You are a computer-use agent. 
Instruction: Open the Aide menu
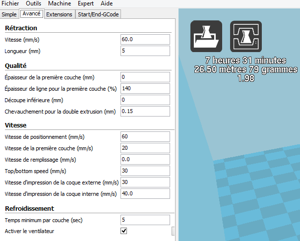point(107,3)
